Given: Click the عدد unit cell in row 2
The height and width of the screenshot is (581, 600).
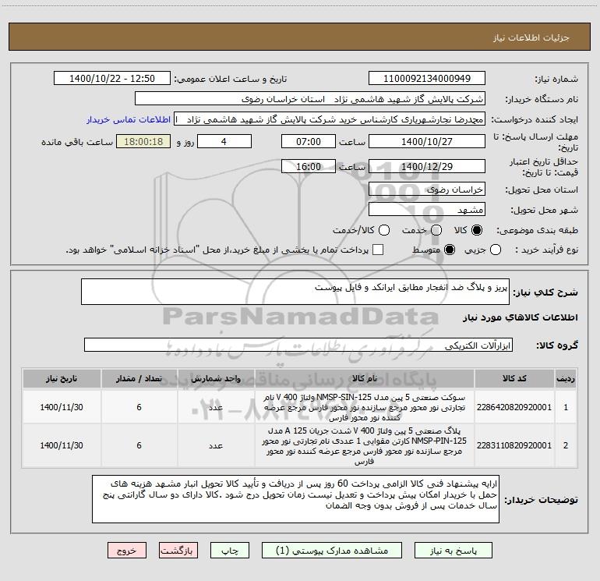Looking at the screenshot, I should 216,446.
